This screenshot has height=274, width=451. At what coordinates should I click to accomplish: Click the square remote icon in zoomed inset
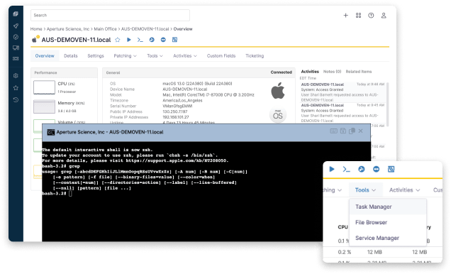pos(391,169)
